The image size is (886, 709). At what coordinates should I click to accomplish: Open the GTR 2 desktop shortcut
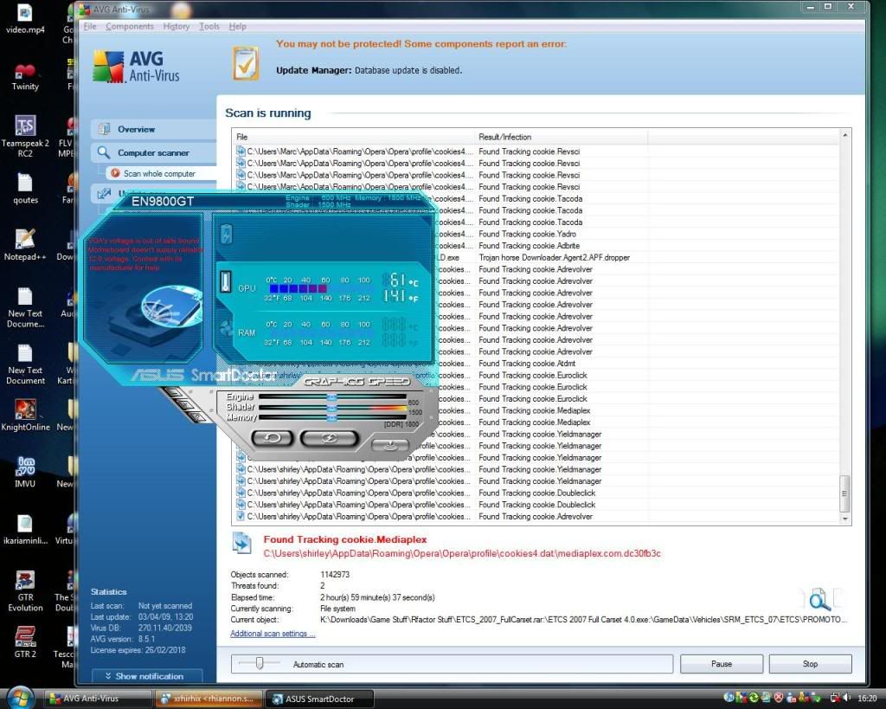coord(25,642)
